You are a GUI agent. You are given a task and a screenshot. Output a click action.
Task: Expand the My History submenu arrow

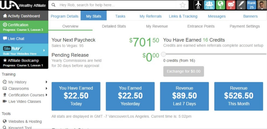(x=47, y=82)
